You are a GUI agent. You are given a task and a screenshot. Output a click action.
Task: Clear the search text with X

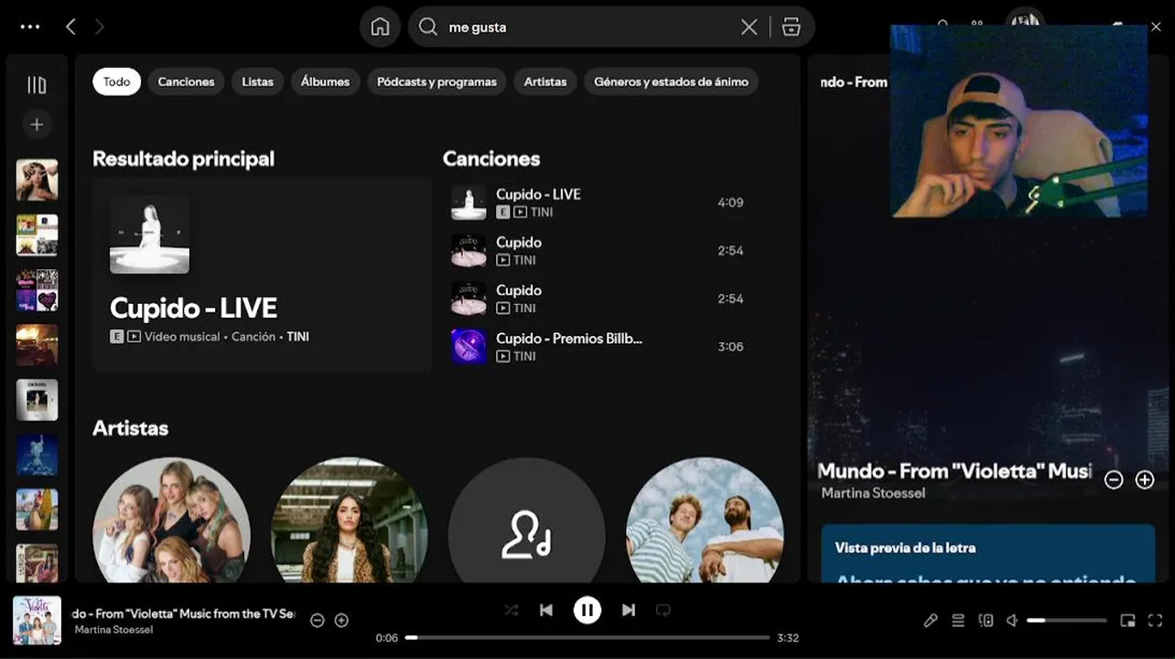pos(749,27)
